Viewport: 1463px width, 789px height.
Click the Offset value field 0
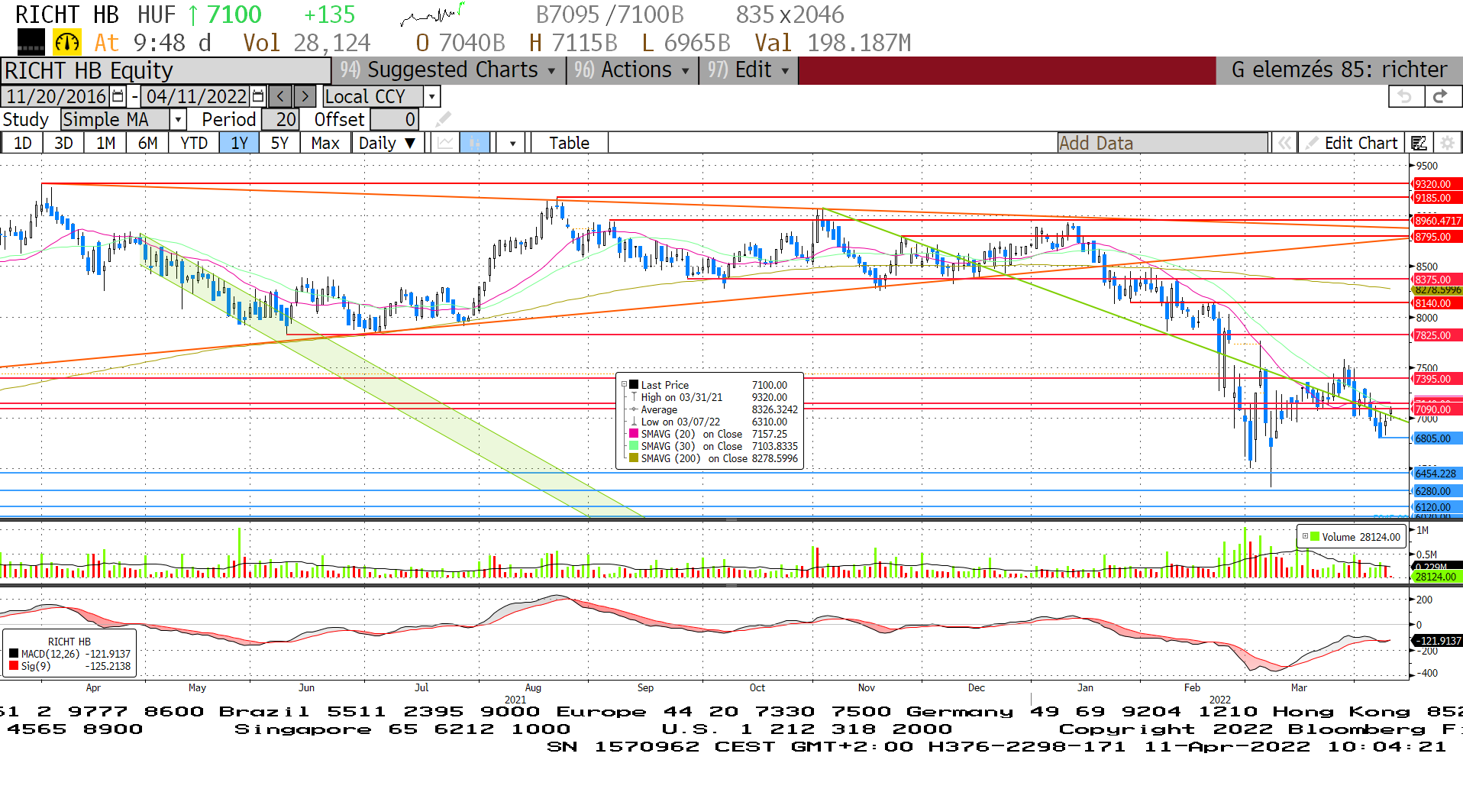coord(395,119)
